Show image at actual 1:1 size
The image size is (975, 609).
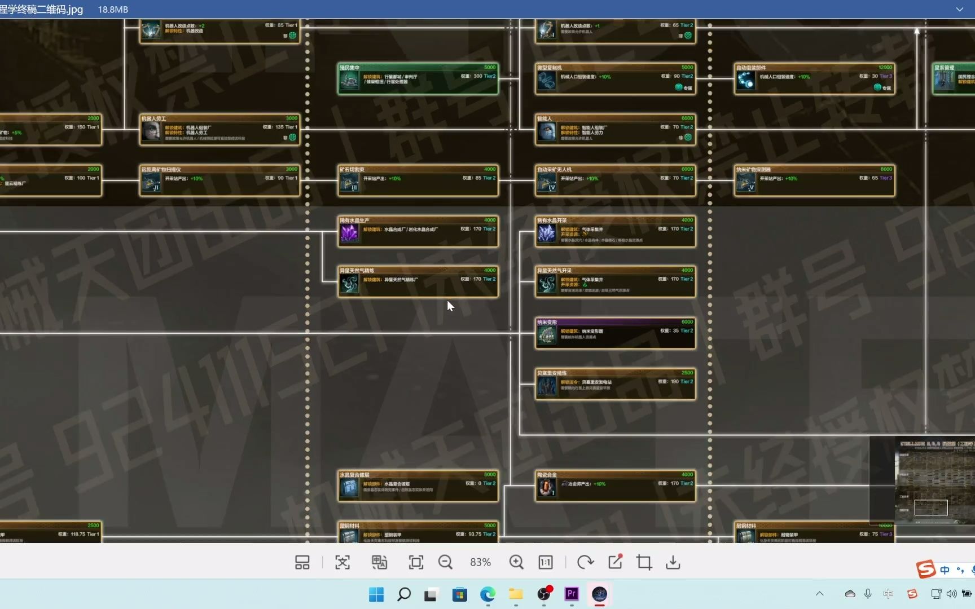pyautogui.click(x=546, y=562)
